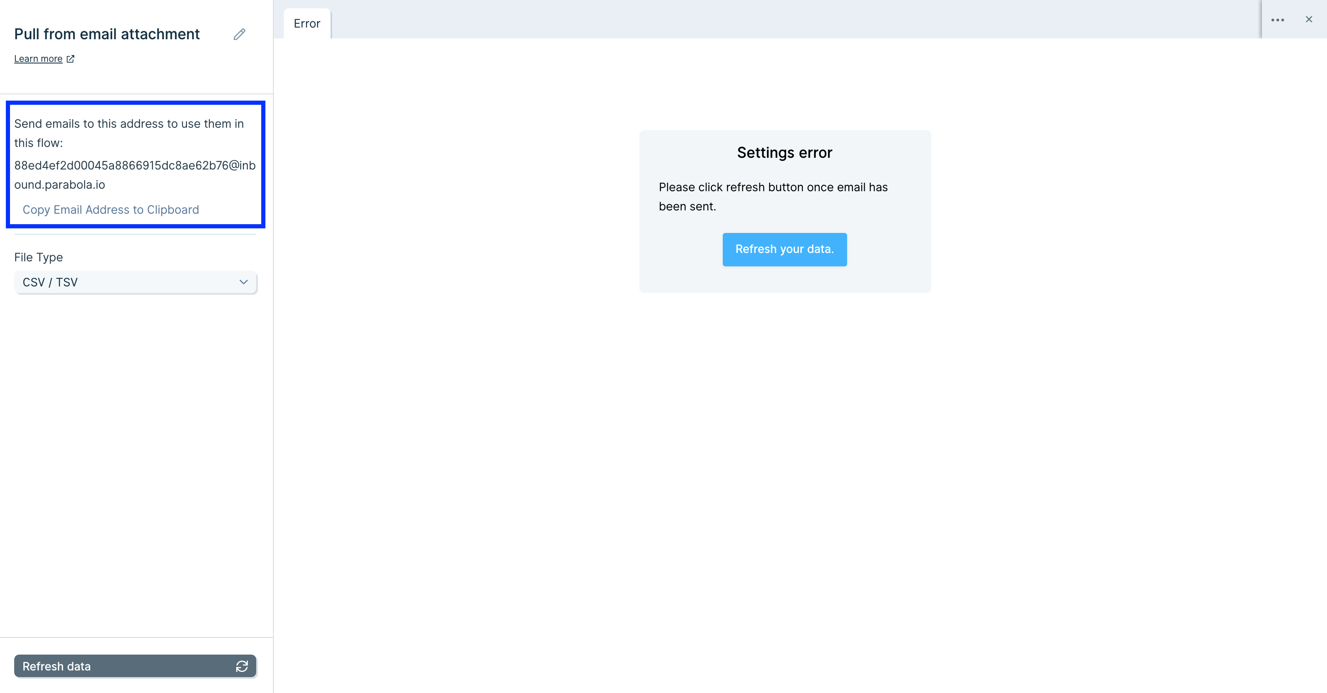Open the Learn more link

[x=44, y=59]
